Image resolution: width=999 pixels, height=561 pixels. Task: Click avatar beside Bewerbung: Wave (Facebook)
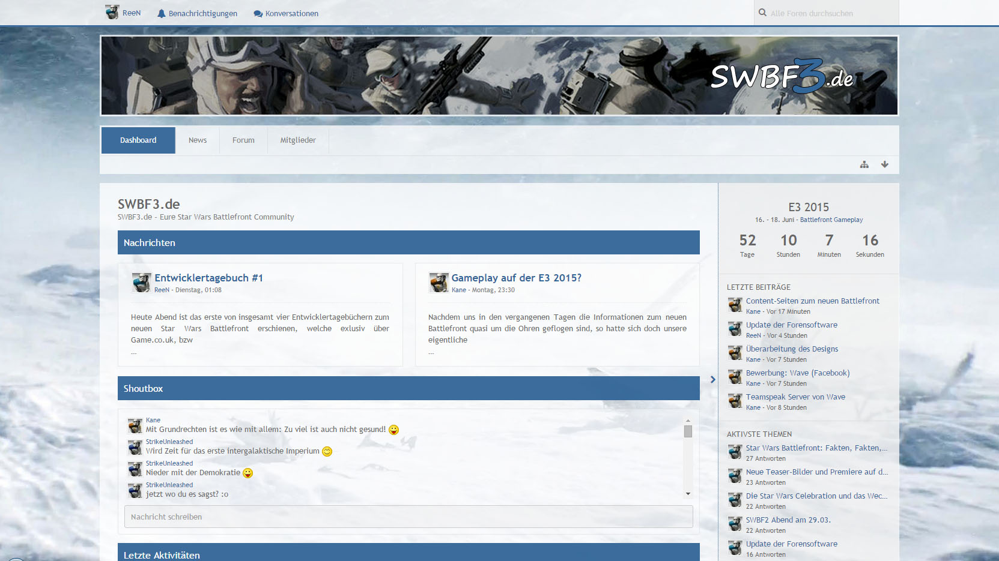(735, 377)
